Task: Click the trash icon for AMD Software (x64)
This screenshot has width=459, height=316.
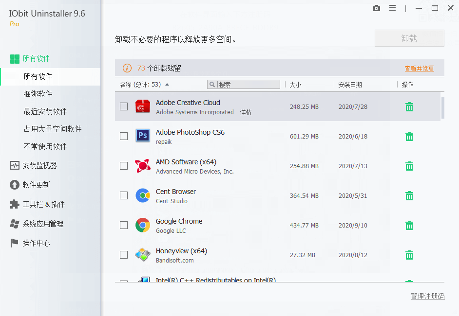Action: click(x=409, y=166)
